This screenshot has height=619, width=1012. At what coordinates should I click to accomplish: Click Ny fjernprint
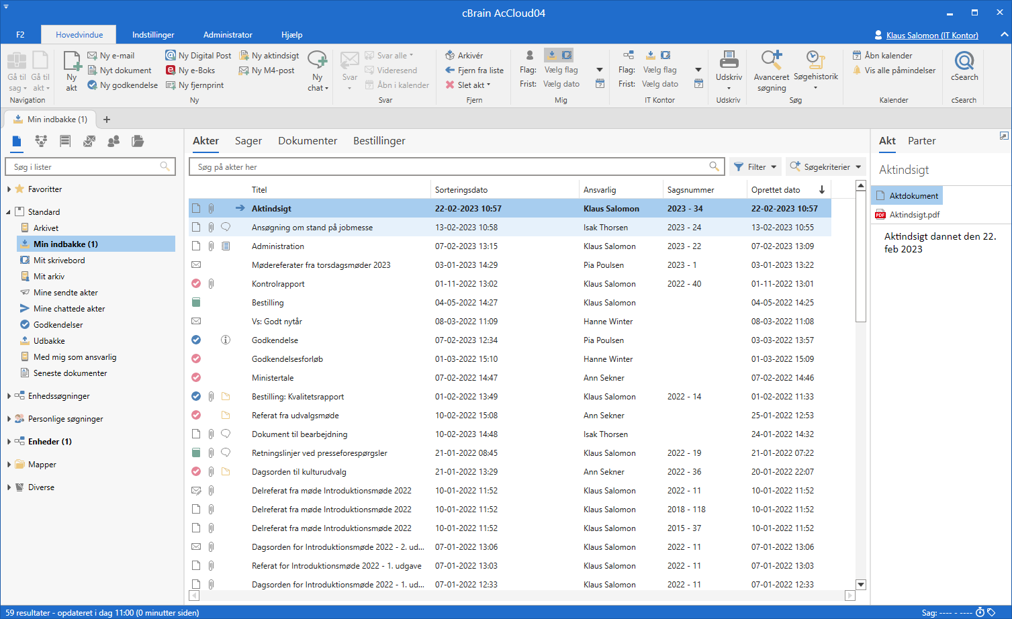(195, 85)
